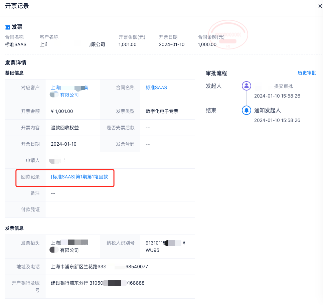Click the ¥ 1,001.00 开票金额 value
The height and width of the screenshot is (305, 323).
pyautogui.click(x=62, y=111)
